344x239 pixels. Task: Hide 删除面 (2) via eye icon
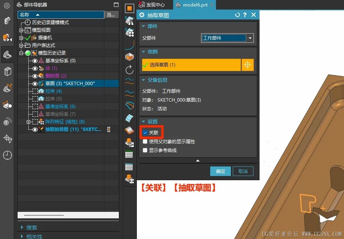pos(35,76)
